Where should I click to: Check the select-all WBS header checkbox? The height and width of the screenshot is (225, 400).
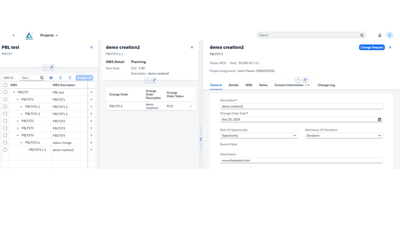click(x=5, y=85)
